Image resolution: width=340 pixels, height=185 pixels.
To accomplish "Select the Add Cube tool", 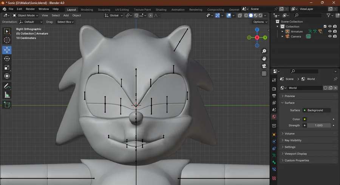I will (7, 105).
